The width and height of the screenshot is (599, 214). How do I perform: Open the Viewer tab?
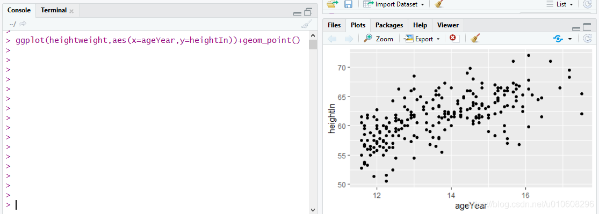pos(448,25)
